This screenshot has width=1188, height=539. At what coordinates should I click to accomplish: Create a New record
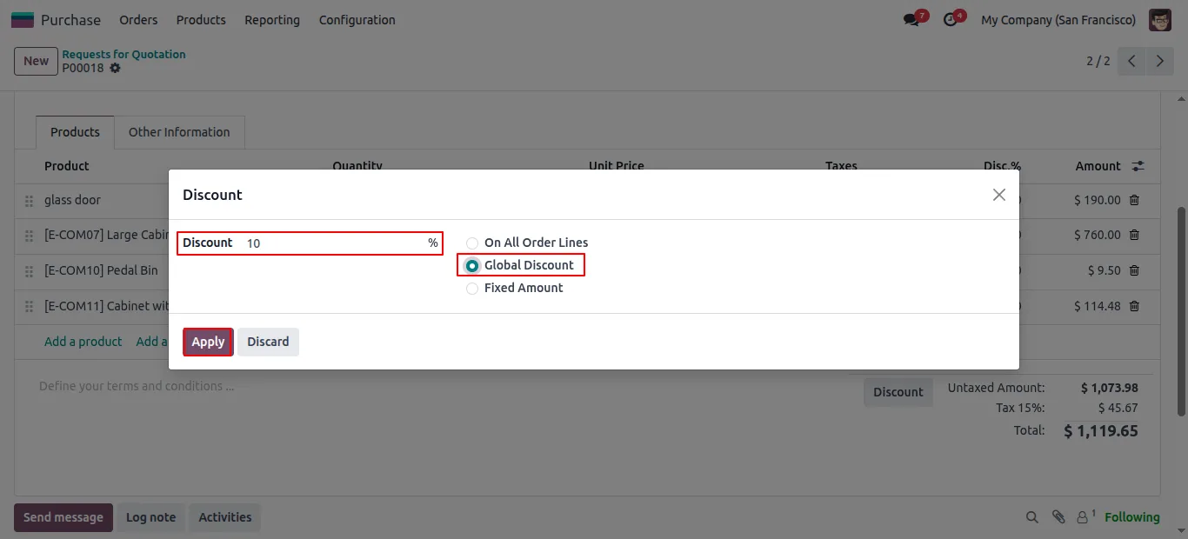point(36,61)
